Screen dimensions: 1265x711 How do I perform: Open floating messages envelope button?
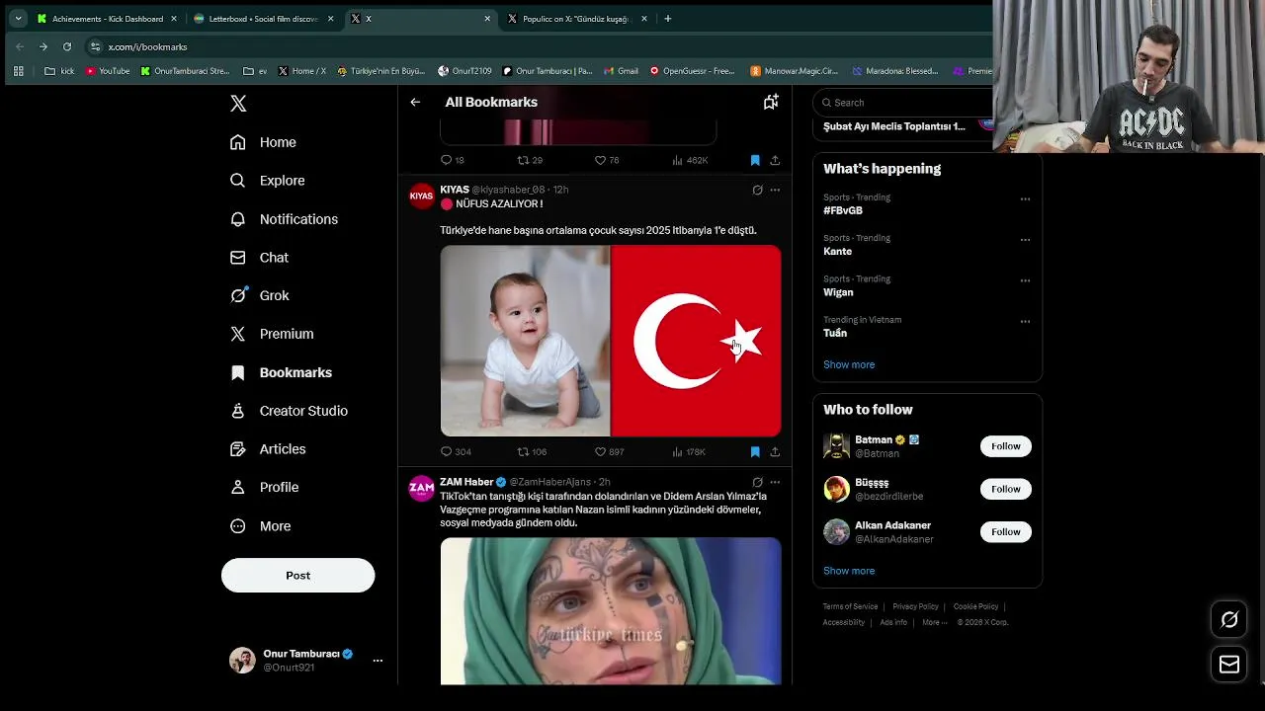pos(1229,665)
